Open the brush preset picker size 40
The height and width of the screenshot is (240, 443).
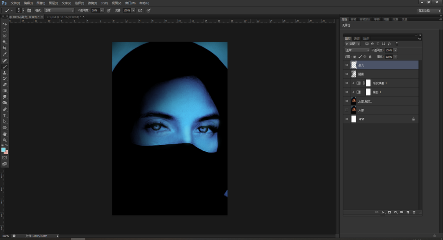20,10
